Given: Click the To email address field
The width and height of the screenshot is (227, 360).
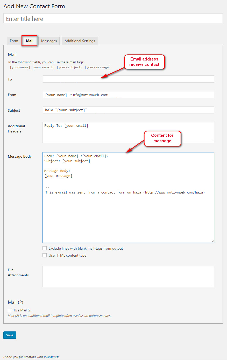Looking at the screenshot, I should (x=128, y=79).
